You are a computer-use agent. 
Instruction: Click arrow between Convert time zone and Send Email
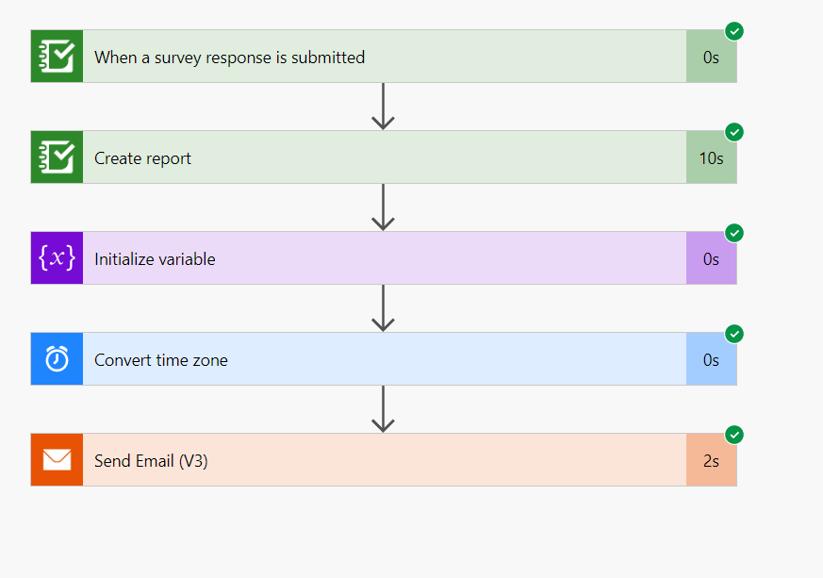pos(383,409)
